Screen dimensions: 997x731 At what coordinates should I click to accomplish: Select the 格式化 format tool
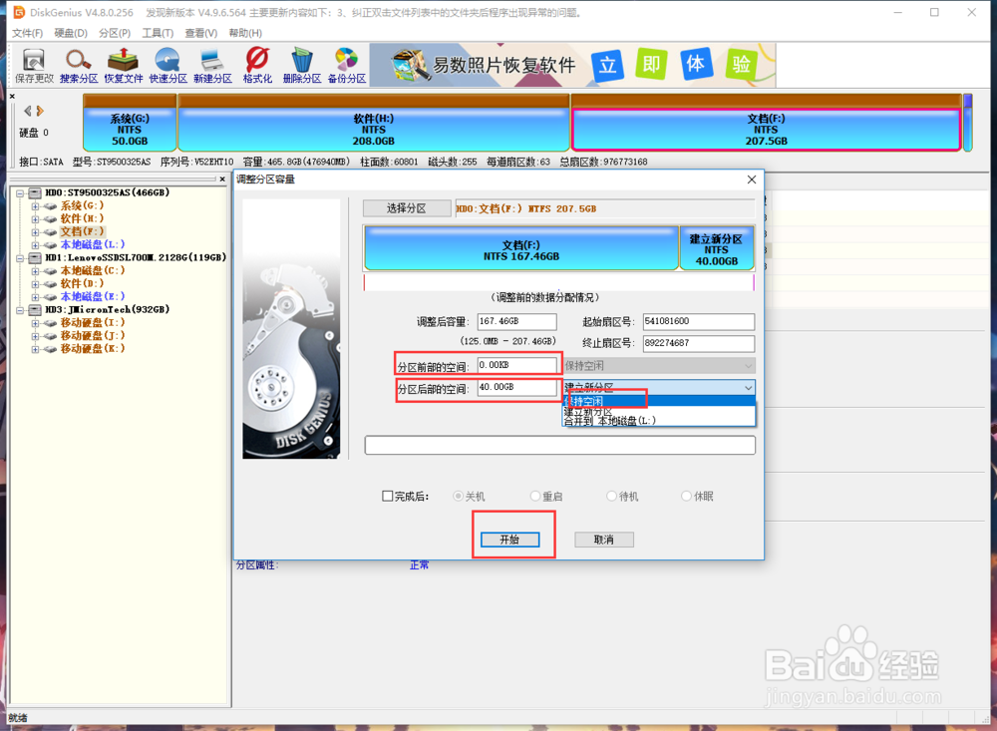click(256, 66)
